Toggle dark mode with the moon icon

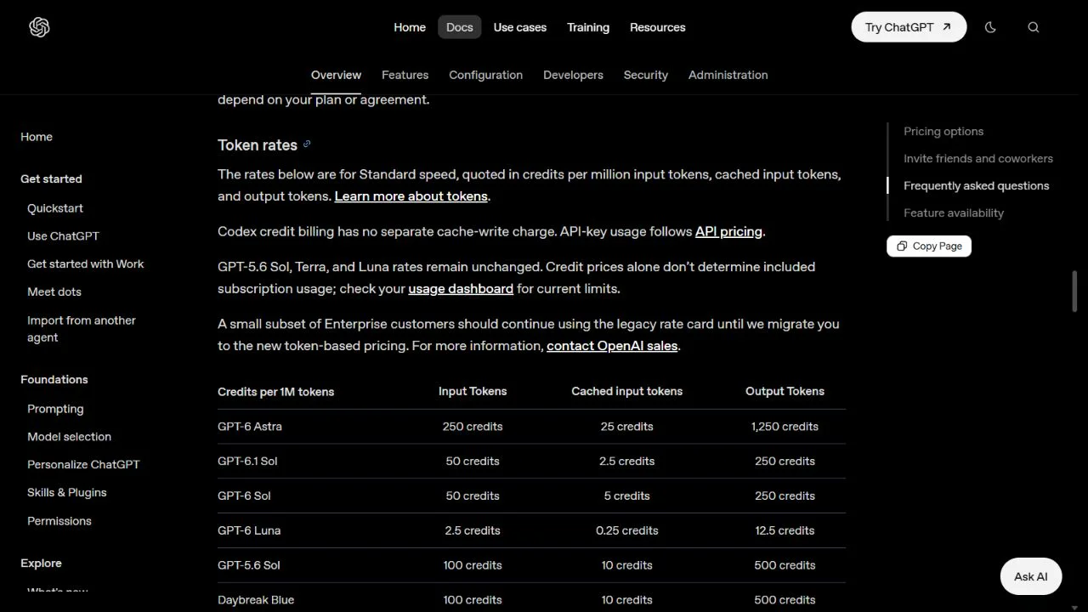[x=990, y=27]
